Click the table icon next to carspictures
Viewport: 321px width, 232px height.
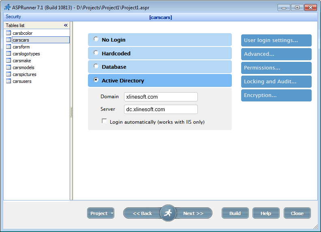[x=9, y=74]
